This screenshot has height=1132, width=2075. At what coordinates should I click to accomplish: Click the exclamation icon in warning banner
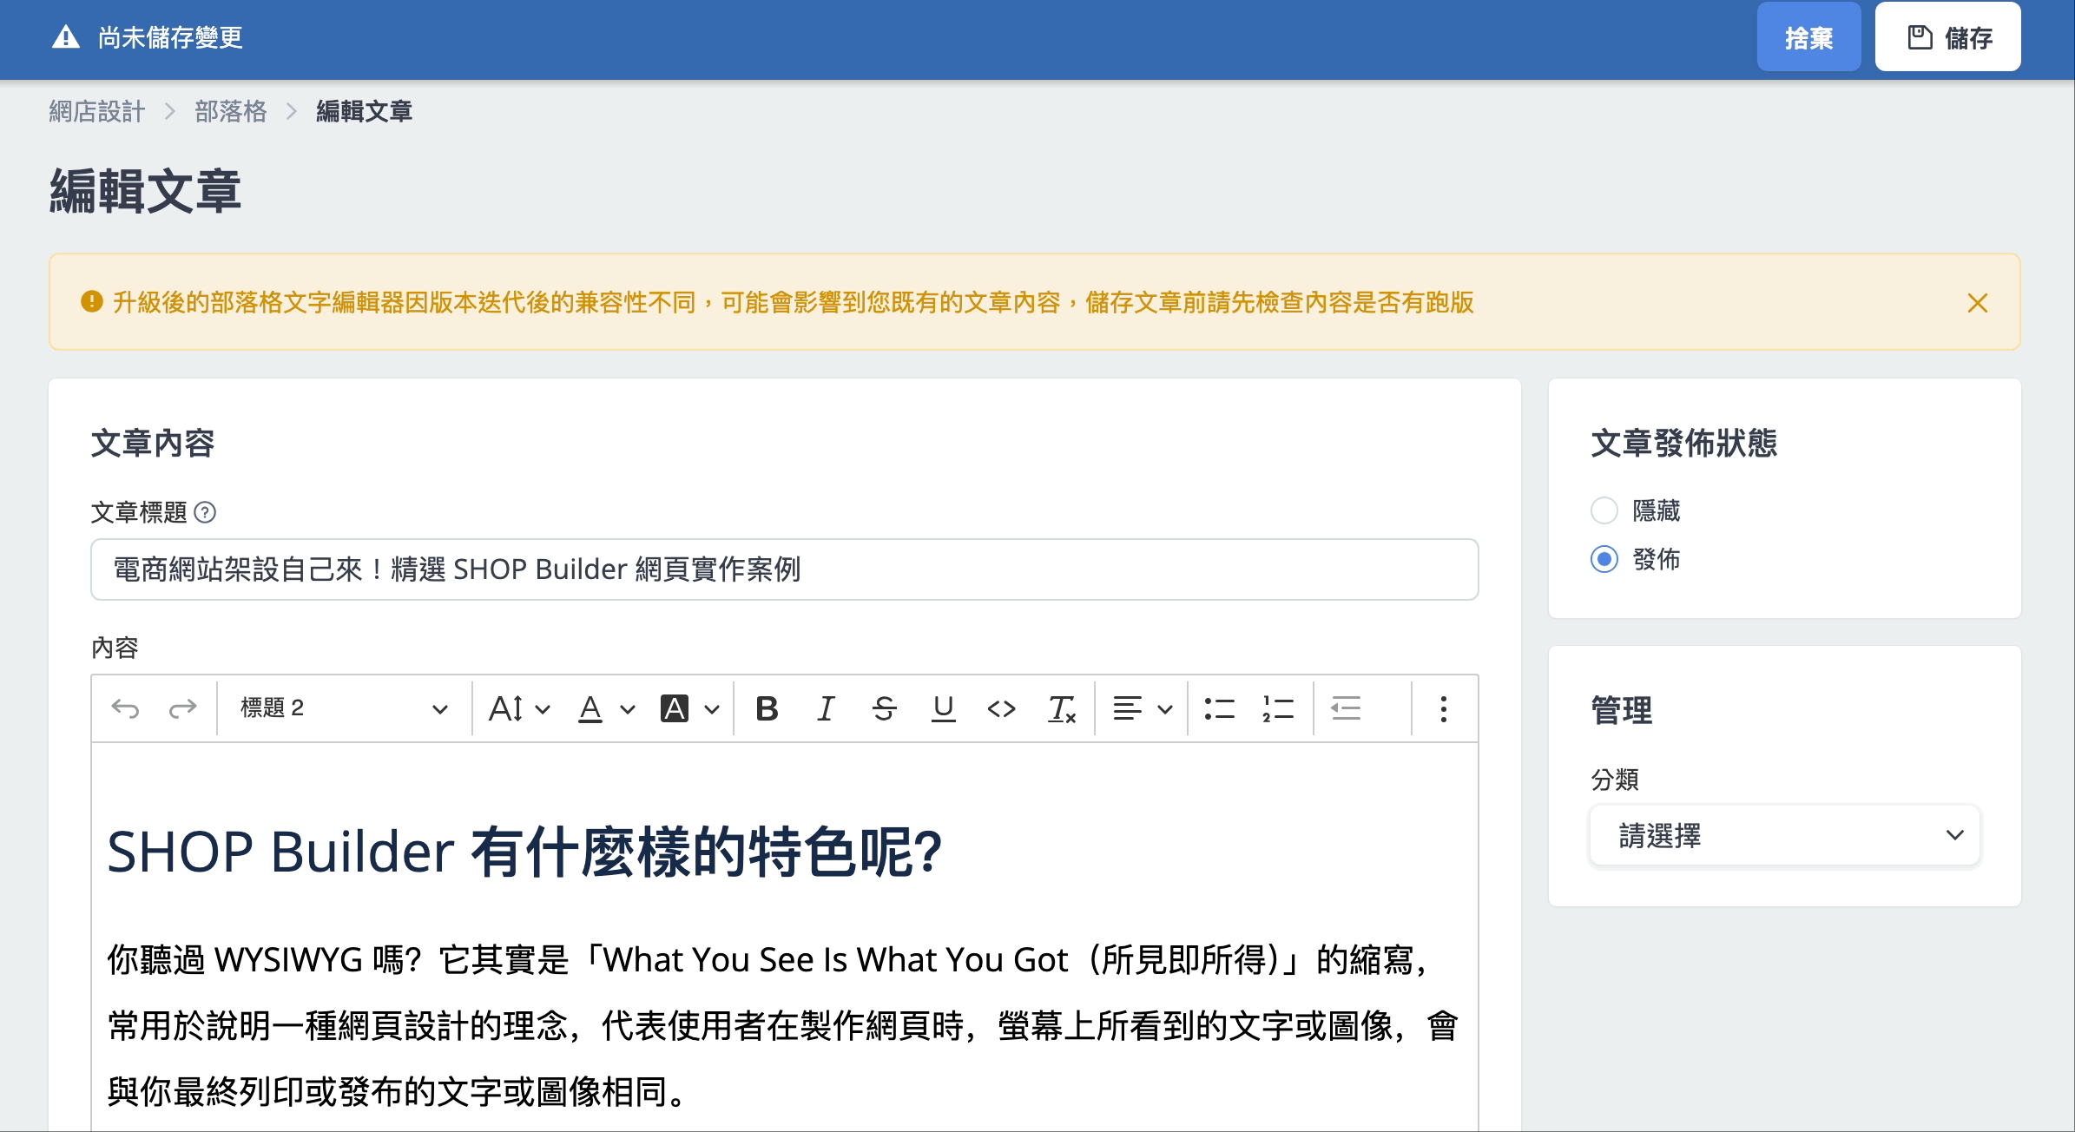[x=92, y=301]
